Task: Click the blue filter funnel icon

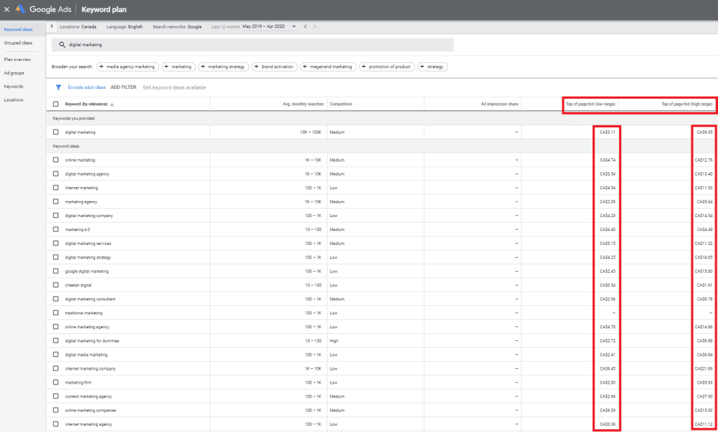Action: [58, 88]
